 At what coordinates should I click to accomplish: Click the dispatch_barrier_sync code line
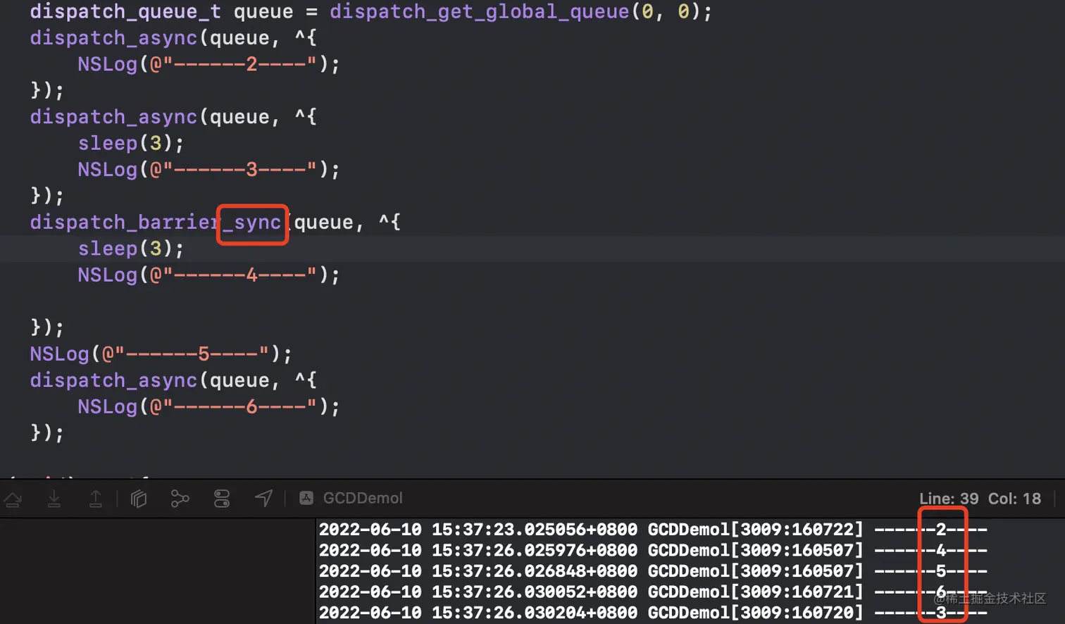[216, 223]
